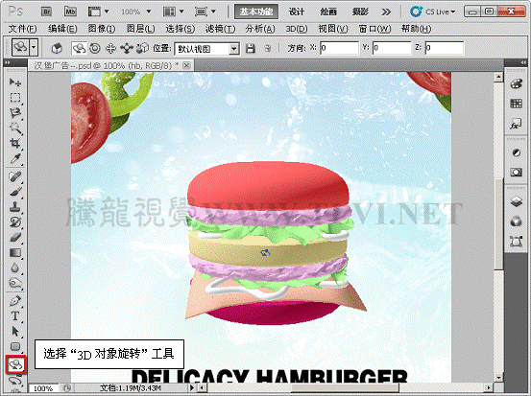Open the 3D(D) menu
531x396 pixels.
point(297,29)
